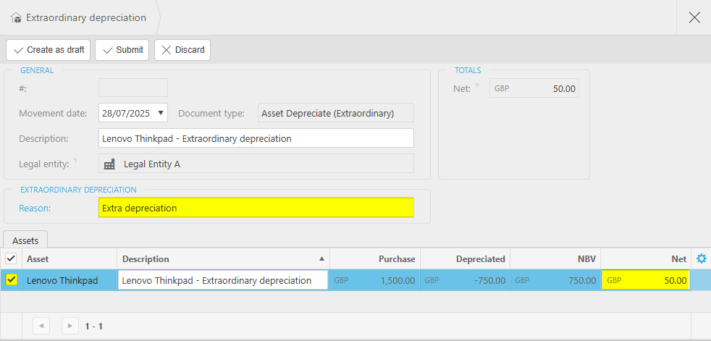711x341 pixels.
Task: Open the grid settings gear icon
Action: click(700, 258)
